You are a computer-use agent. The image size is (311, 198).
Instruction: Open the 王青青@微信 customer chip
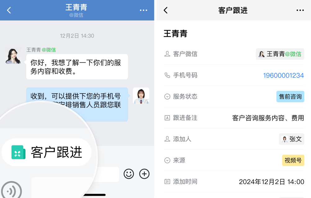(x=280, y=54)
